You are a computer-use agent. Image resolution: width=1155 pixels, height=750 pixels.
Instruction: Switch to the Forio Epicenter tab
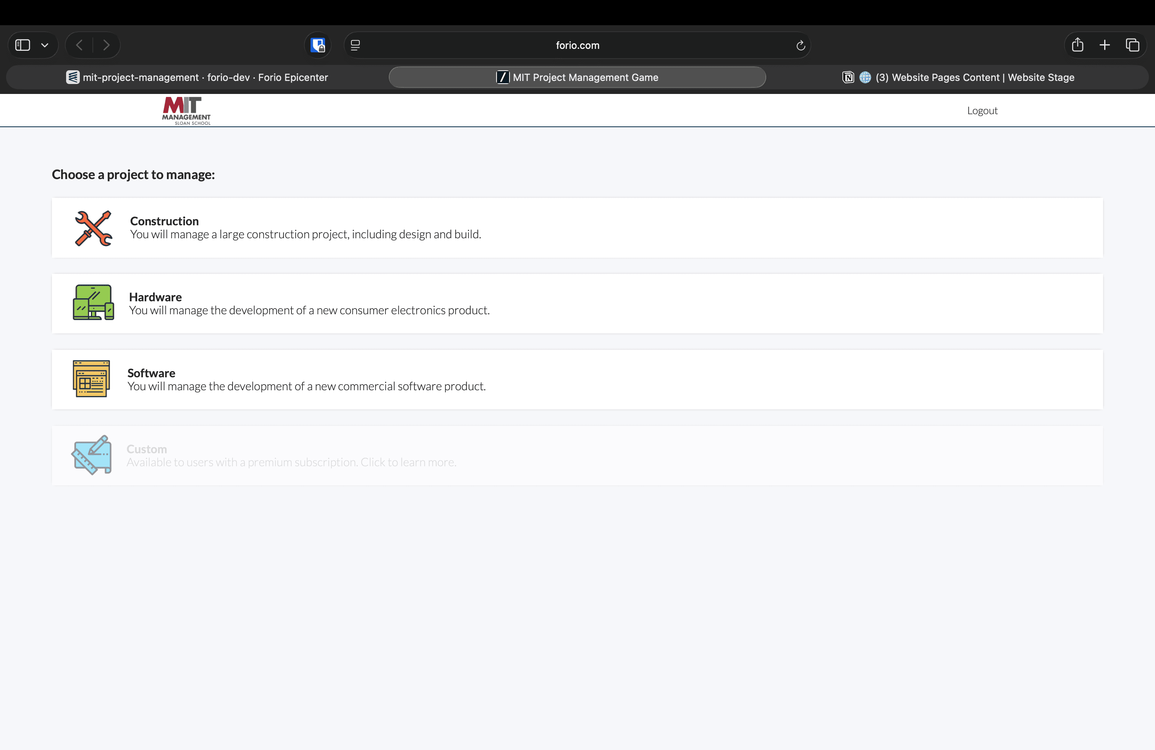(x=197, y=77)
